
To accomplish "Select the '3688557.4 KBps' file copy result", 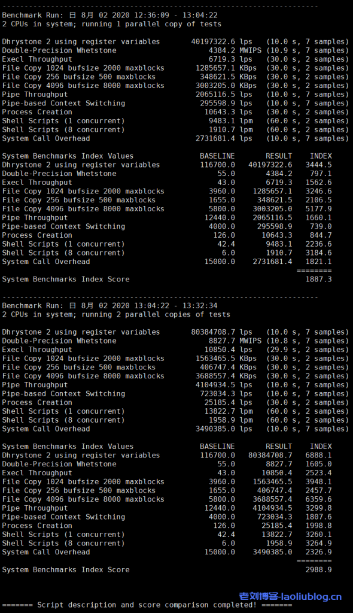I will pyautogui.click(x=226, y=376).
